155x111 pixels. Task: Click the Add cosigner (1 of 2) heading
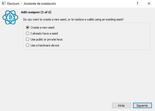(x=36, y=12)
